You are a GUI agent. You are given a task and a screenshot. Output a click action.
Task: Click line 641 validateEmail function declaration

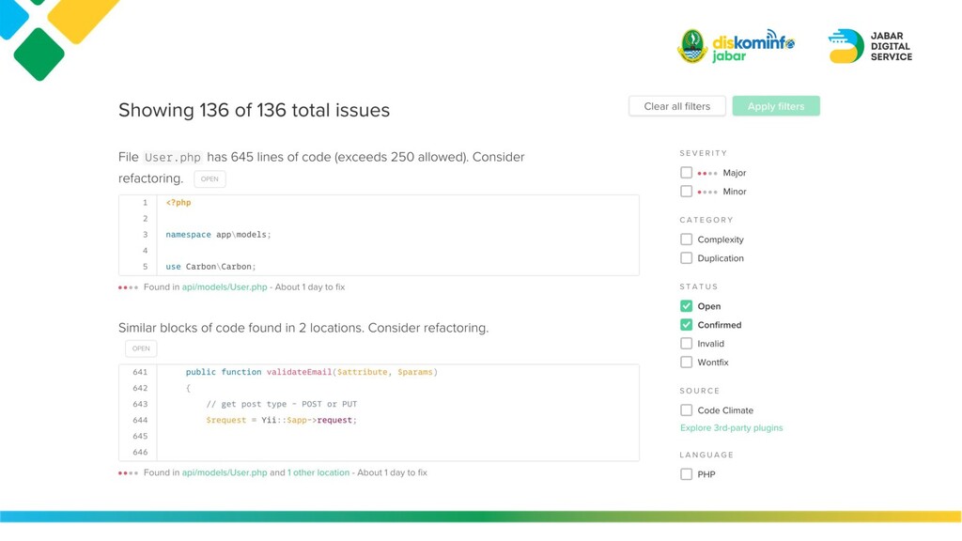312,372
